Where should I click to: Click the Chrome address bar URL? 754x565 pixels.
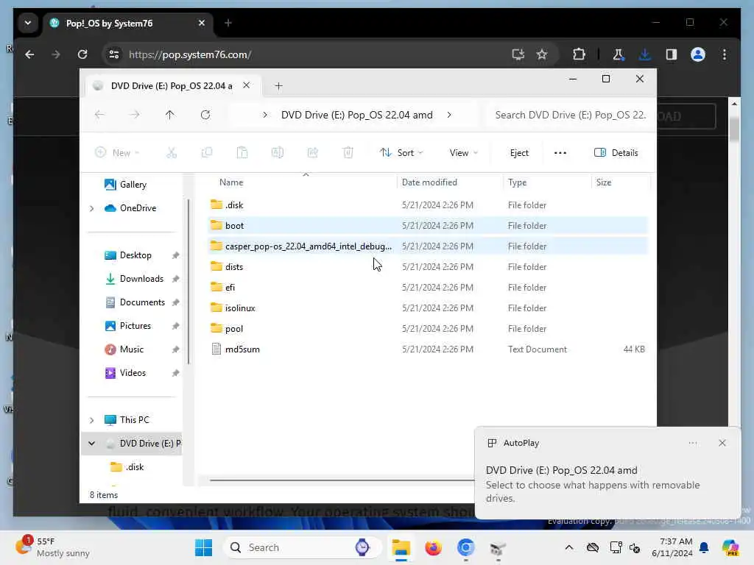pos(190,54)
